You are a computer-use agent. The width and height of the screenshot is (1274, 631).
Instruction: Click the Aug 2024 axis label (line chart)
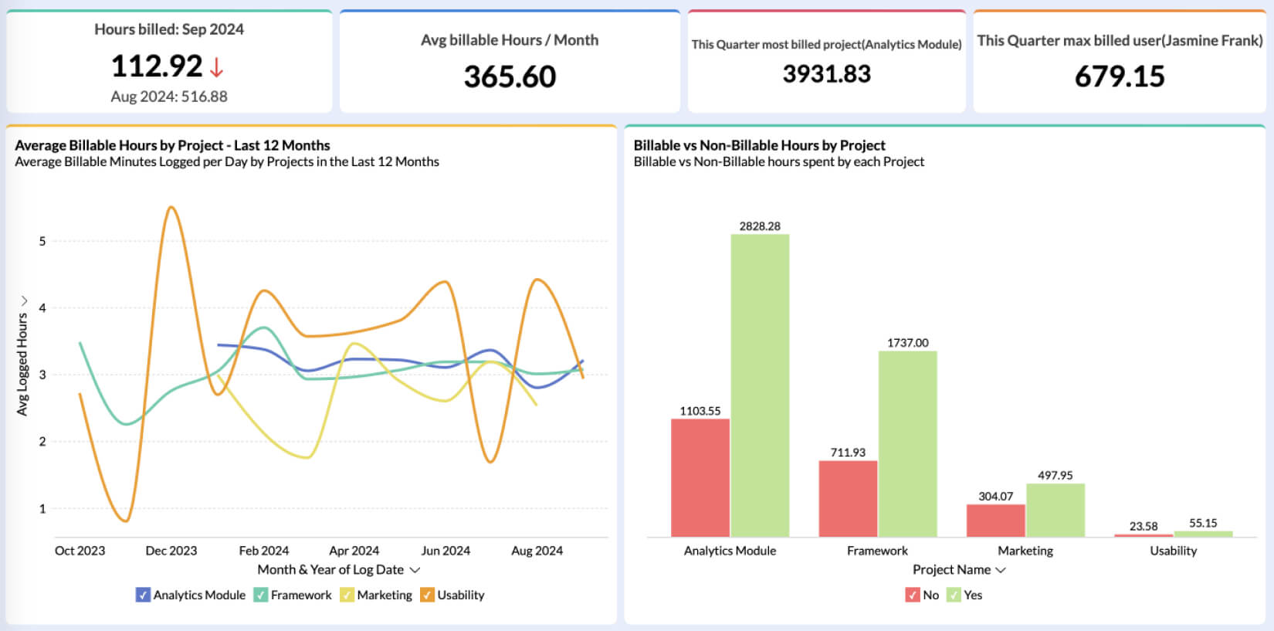537,551
